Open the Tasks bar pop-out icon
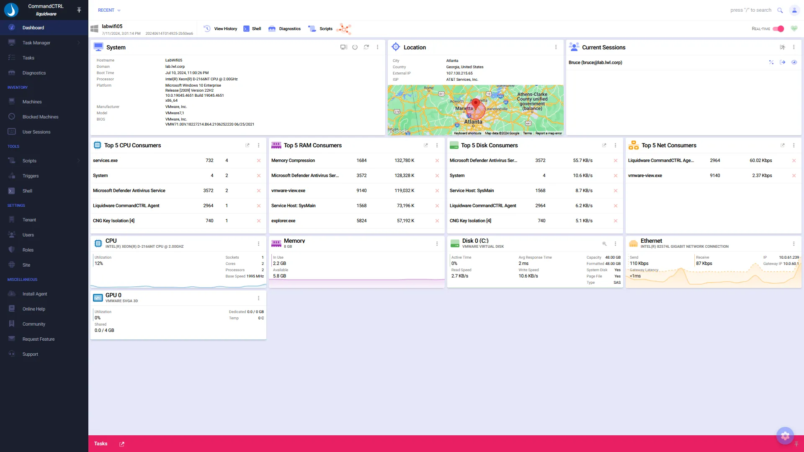Screen dimensions: 804x452 tap(122, 444)
